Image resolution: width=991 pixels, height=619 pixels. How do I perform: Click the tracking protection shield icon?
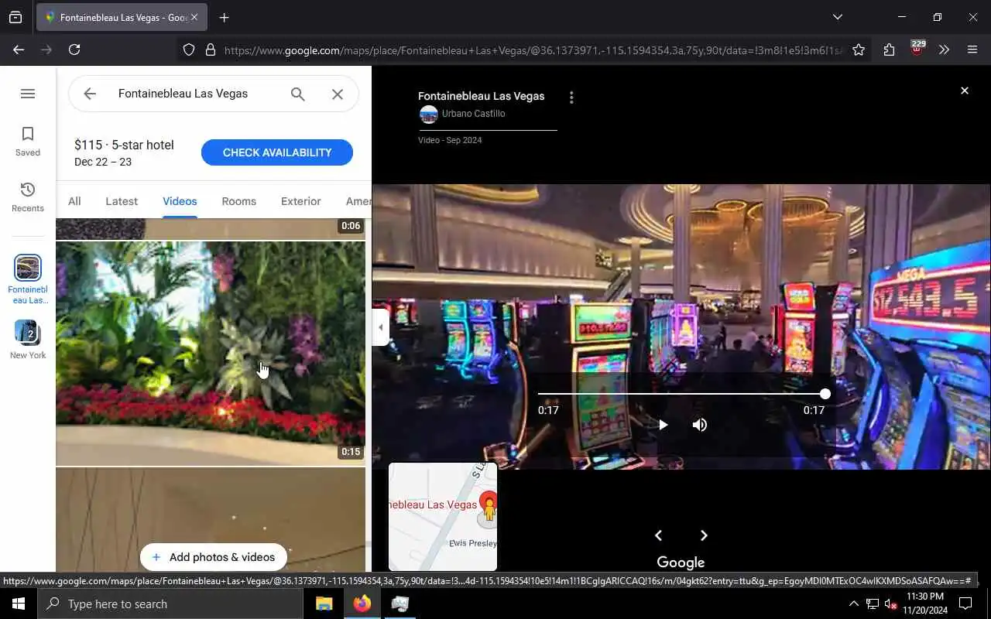coord(189,50)
